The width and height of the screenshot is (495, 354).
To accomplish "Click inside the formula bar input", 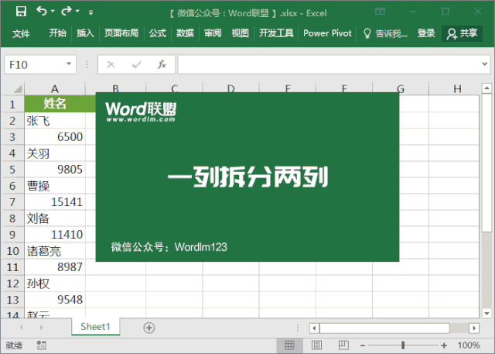I will (x=328, y=65).
